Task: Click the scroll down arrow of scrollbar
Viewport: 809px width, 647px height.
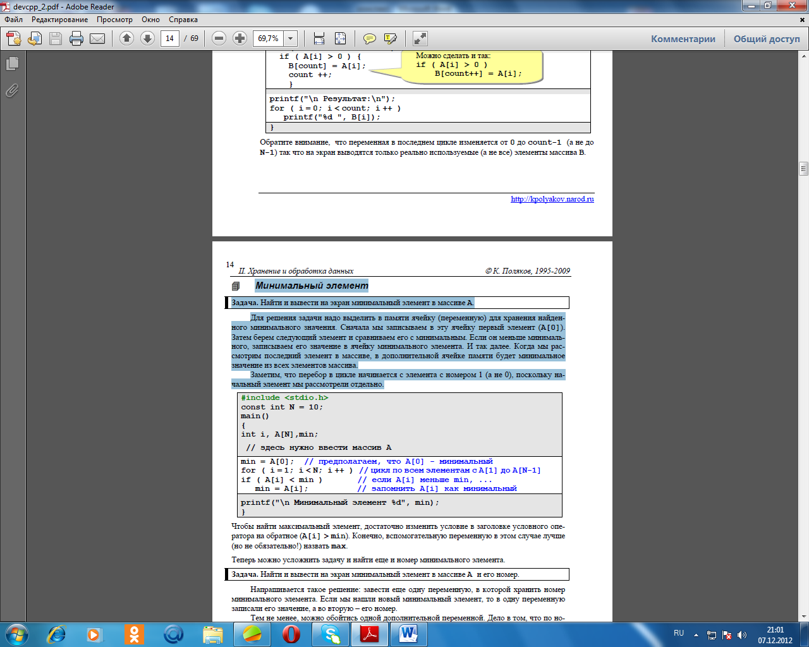Action: click(804, 617)
